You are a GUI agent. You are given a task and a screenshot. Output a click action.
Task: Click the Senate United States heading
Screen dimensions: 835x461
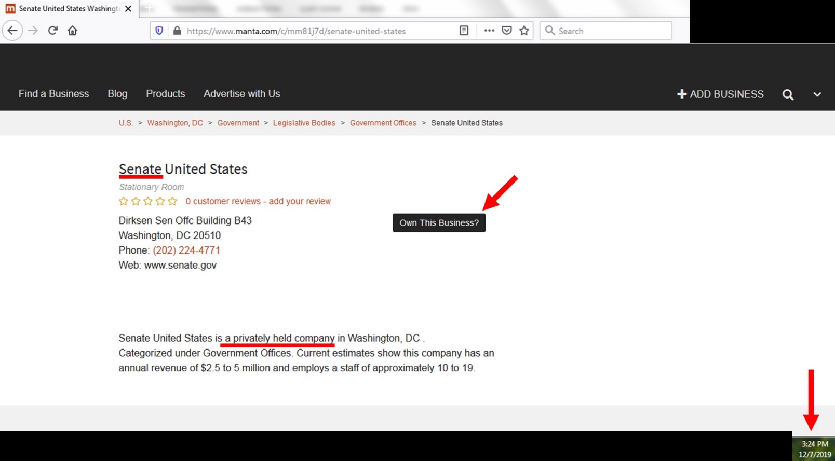[183, 169]
